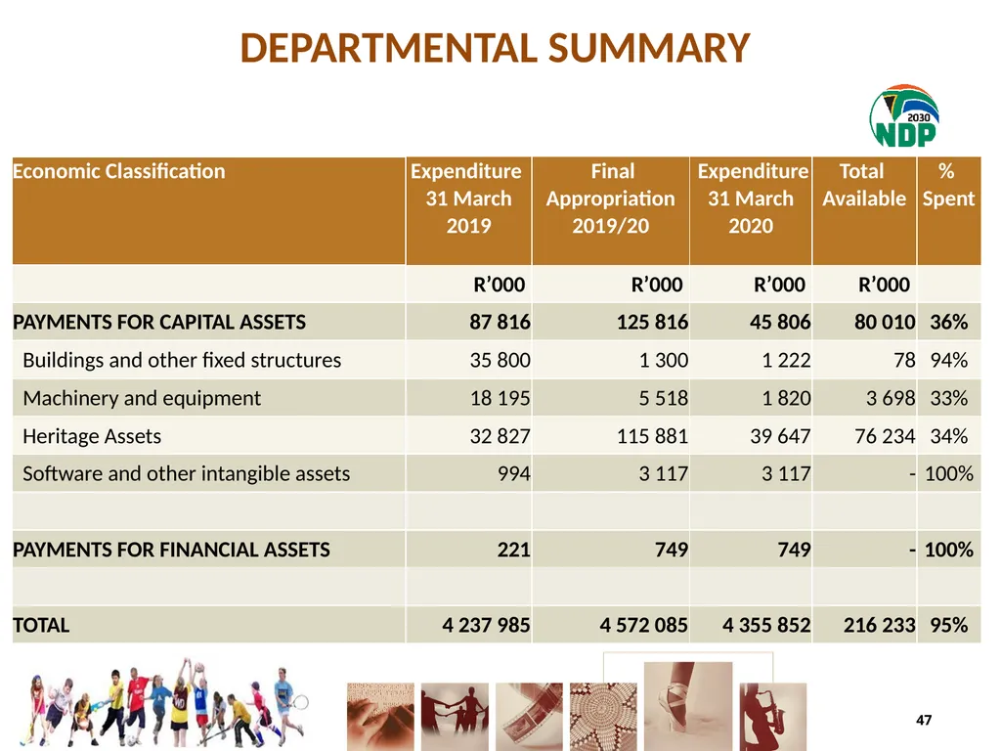Select value 35 800 for Buildings
Image resolution: width=1001 pixels, height=751 pixels.
tap(500, 360)
